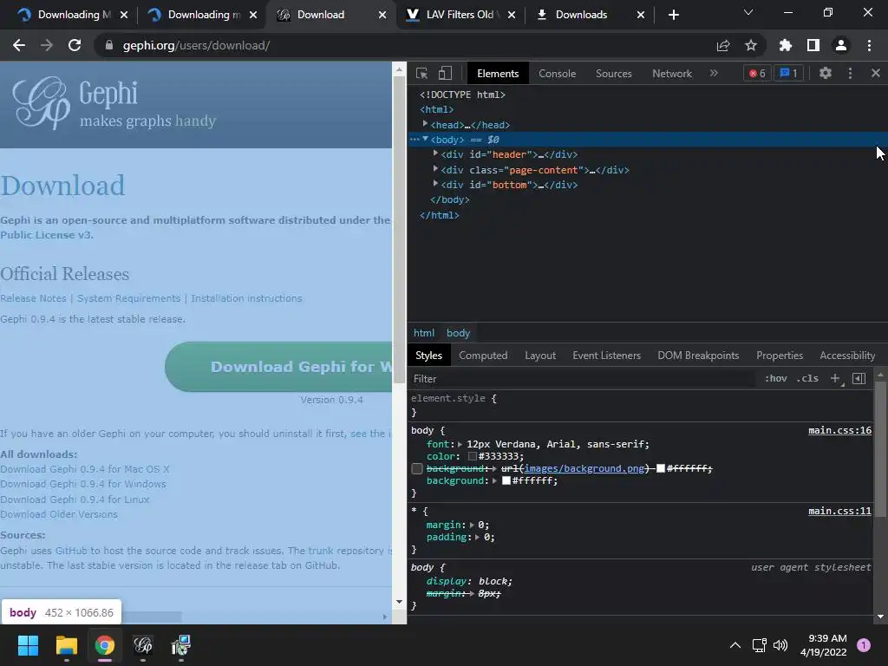Screen dimensions: 888x666
Task: Click the browser back arrow
Action: 19,45
